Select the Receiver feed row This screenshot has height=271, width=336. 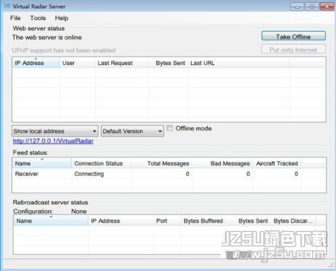click(x=169, y=174)
